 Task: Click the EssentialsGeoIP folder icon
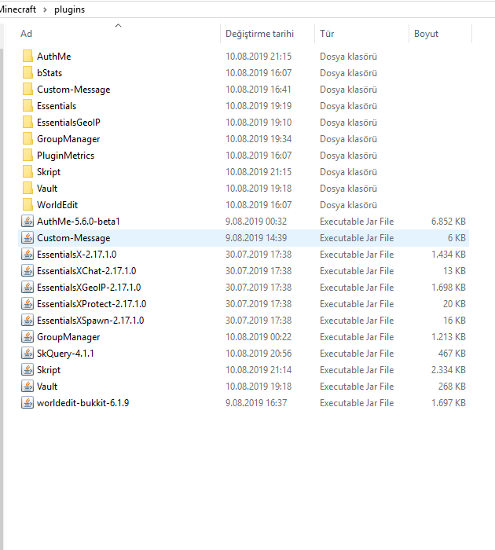point(27,122)
